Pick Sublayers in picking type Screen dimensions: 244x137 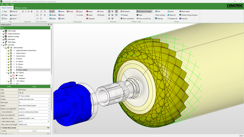pos(90,19)
